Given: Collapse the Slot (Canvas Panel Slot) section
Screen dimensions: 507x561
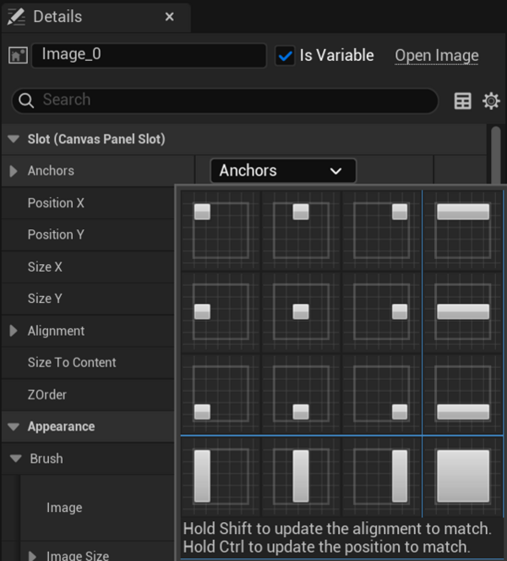Looking at the screenshot, I should pyautogui.click(x=14, y=139).
